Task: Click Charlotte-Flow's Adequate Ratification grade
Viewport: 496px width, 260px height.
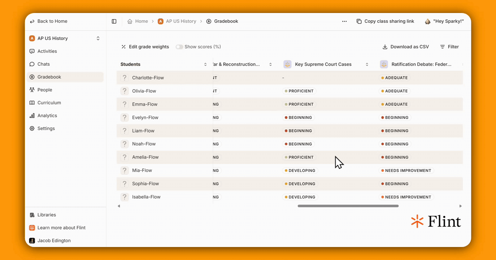Action: [x=395, y=78]
